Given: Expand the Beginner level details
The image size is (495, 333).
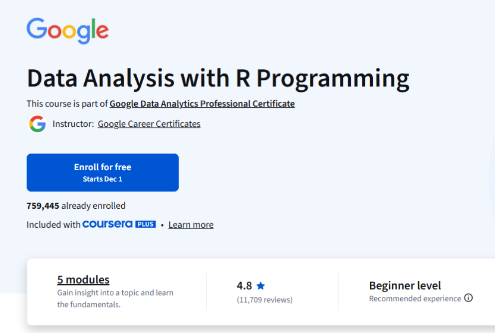Looking at the screenshot, I should [405, 286].
